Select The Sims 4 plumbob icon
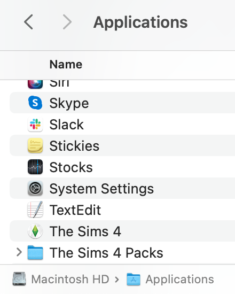Viewport: 235px width, 294px height. point(35,231)
